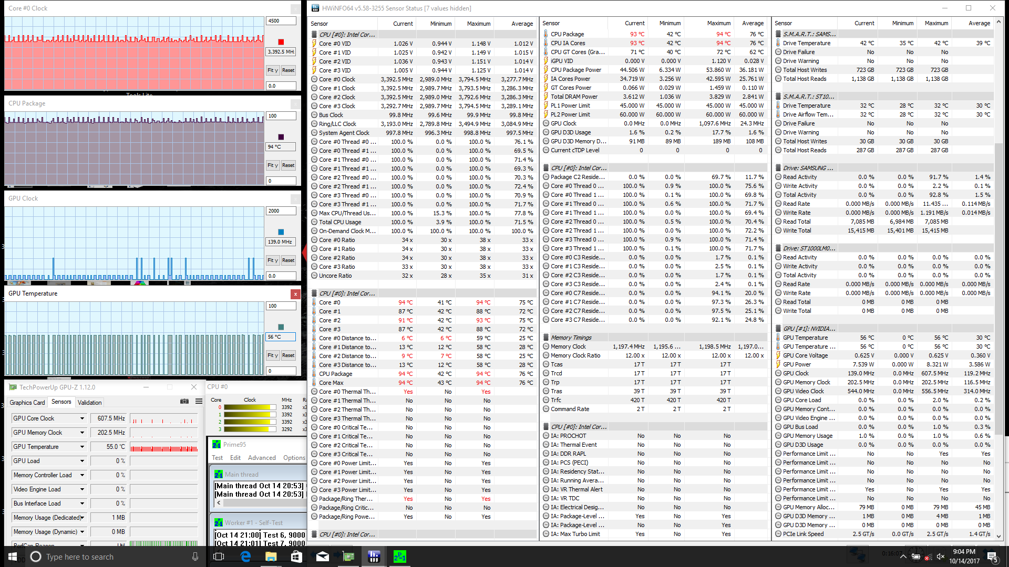Open File Explorer from the taskbar
Image resolution: width=1009 pixels, height=567 pixels.
pyautogui.click(x=271, y=556)
